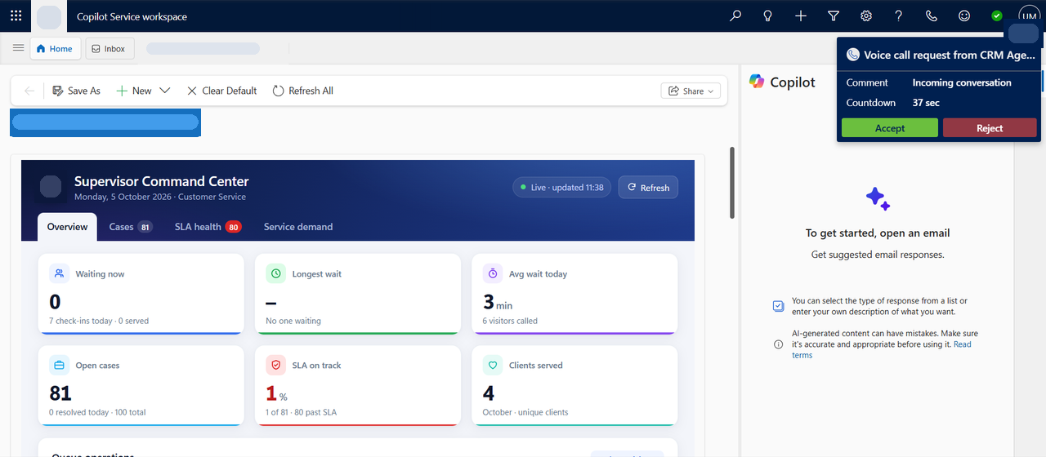The width and height of the screenshot is (1046, 457).
Task: Select the Cases tab
Action: (131, 227)
